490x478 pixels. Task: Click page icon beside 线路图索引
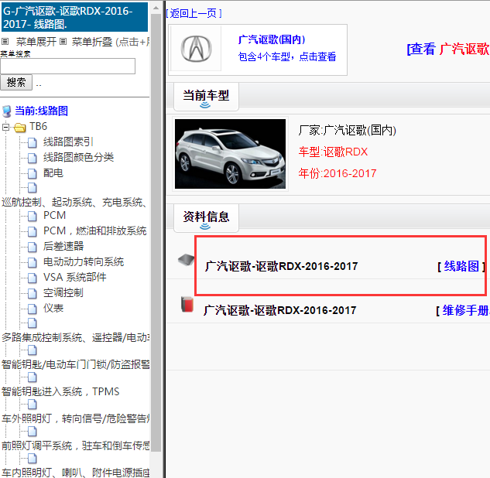pyautogui.click(x=33, y=142)
